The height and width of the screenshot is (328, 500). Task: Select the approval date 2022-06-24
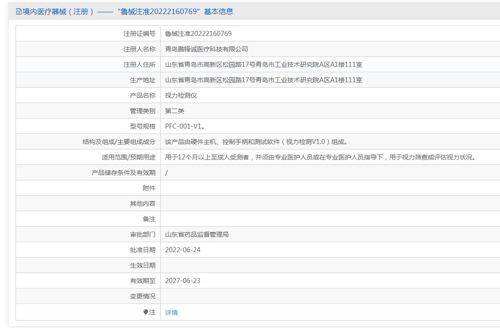[183, 250]
